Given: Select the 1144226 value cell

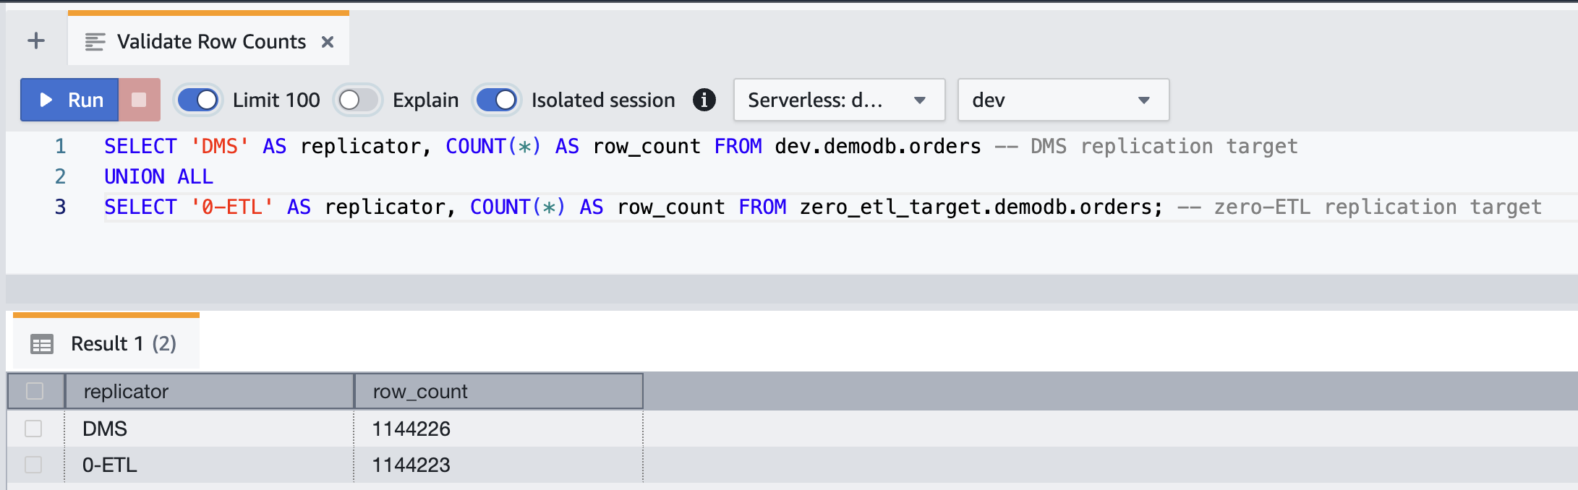Looking at the screenshot, I should pyautogui.click(x=498, y=429).
